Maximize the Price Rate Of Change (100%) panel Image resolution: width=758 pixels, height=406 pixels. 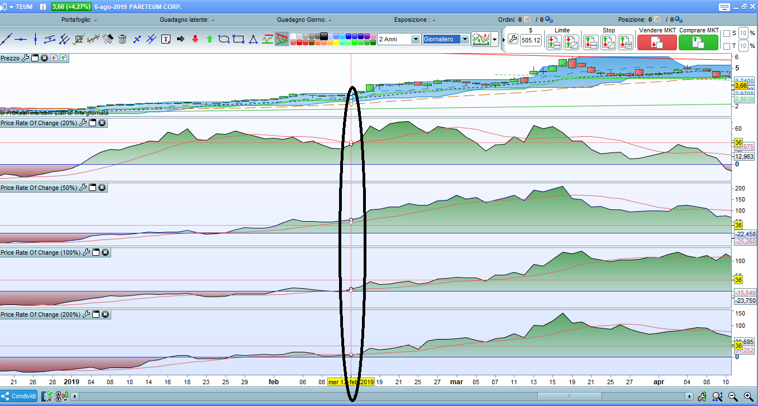[x=96, y=252]
